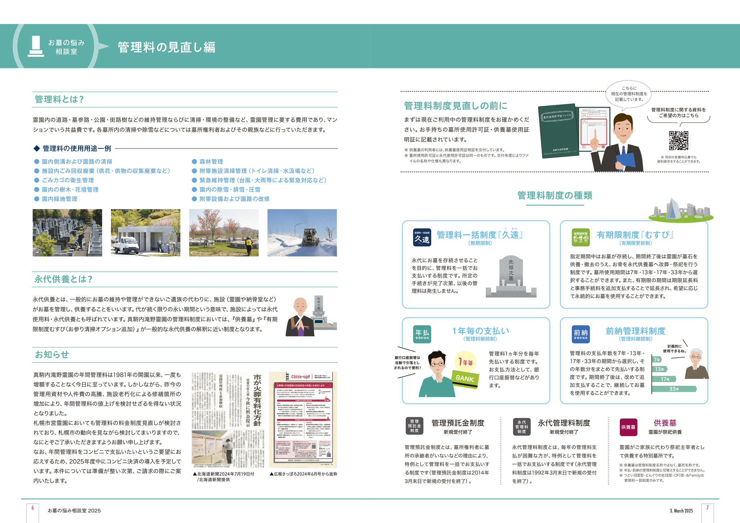Click the green BANK card illustration

click(x=465, y=379)
